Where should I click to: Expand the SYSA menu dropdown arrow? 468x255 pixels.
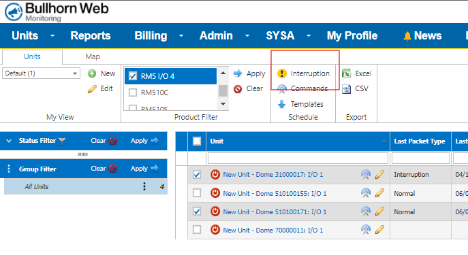click(x=309, y=36)
